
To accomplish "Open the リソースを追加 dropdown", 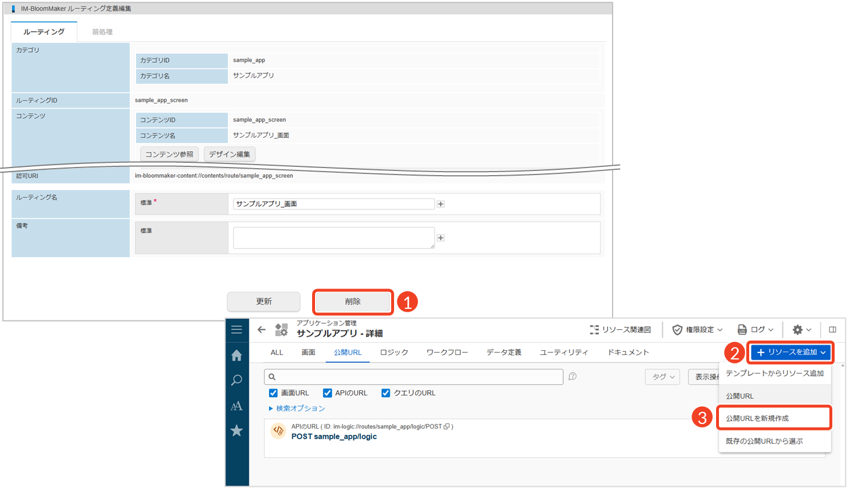I will tap(790, 352).
